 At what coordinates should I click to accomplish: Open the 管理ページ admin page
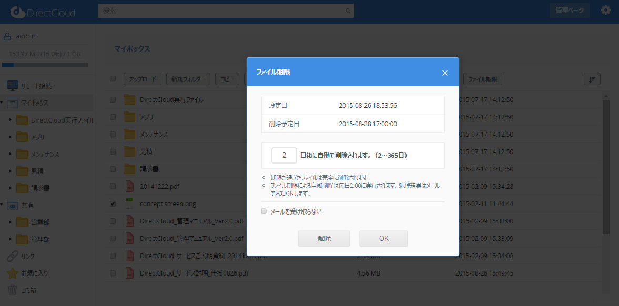click(x=569, y=11)
